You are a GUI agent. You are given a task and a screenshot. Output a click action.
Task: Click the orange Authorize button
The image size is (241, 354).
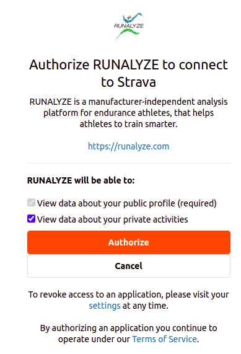tap(129, 242)
